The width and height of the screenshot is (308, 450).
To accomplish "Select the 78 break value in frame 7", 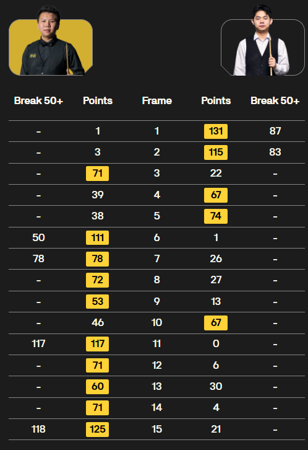I will (38, 259).
